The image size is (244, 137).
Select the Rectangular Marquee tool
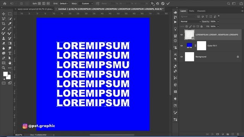coord(10,14)
